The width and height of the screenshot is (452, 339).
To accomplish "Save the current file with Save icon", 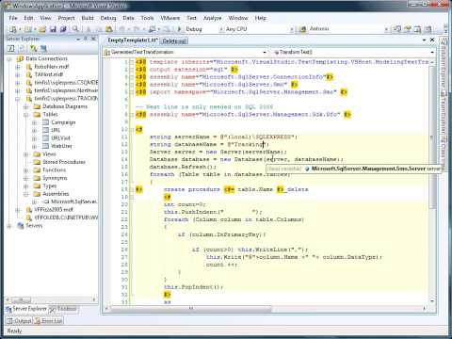I will [x=53, y=29].
